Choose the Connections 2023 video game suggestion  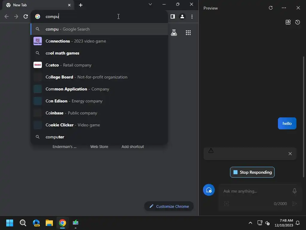coord(99,41)
